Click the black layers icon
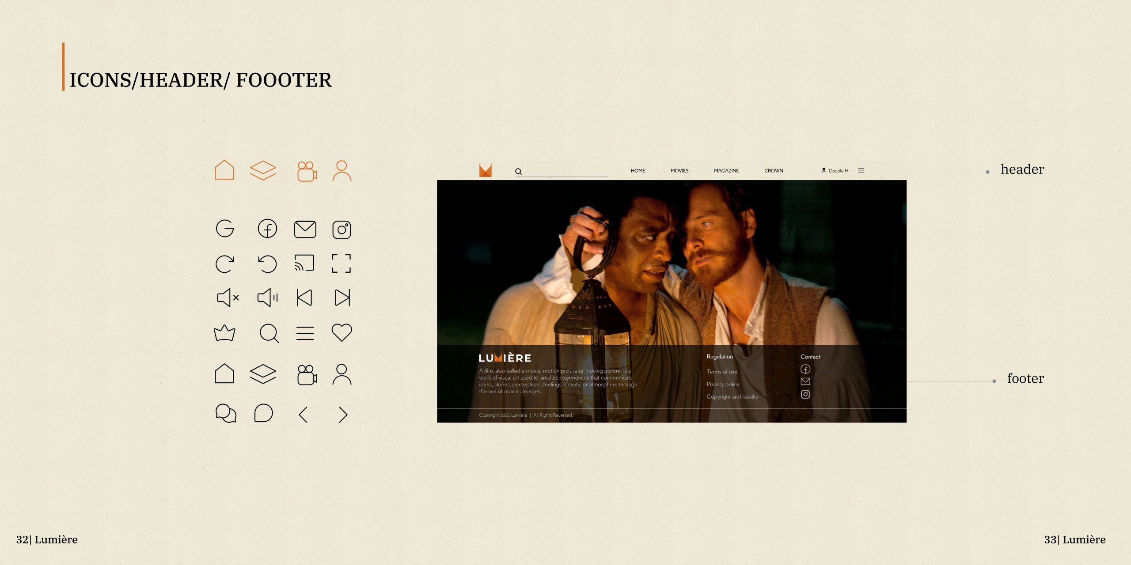Screen dimensions: 1131x565 pyautogui.click(x=263, y=374)
